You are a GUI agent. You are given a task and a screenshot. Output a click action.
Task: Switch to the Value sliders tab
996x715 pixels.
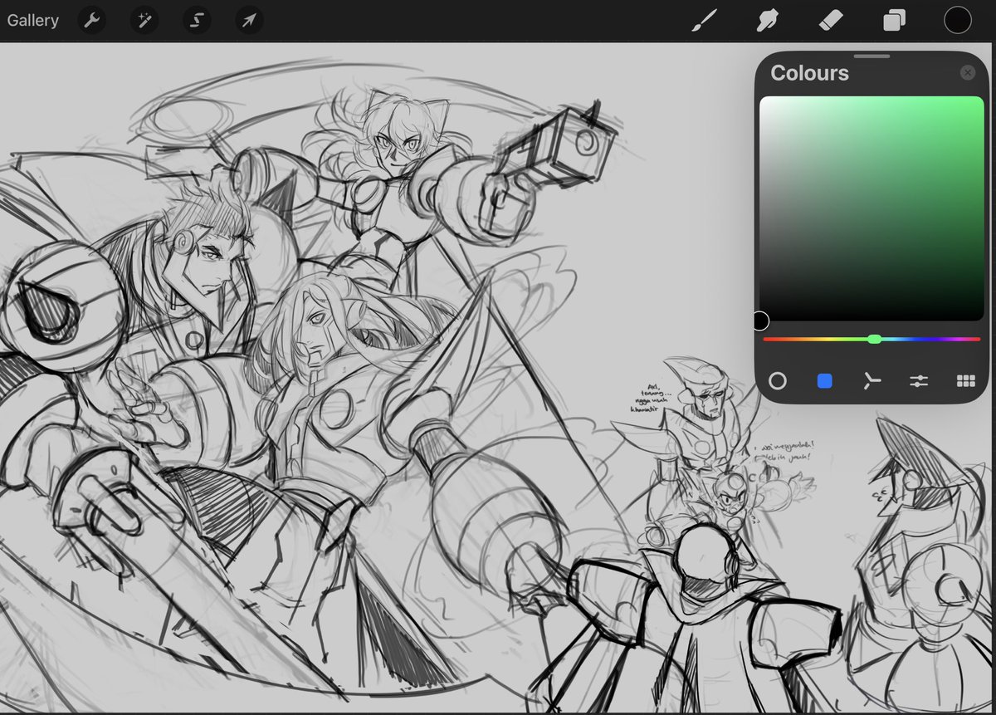coord(918,381)
